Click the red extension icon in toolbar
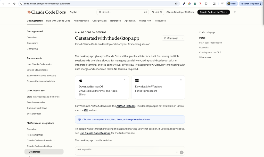This screenshot has height=157, width=264. pyautogui.click(x=200, y=4)
